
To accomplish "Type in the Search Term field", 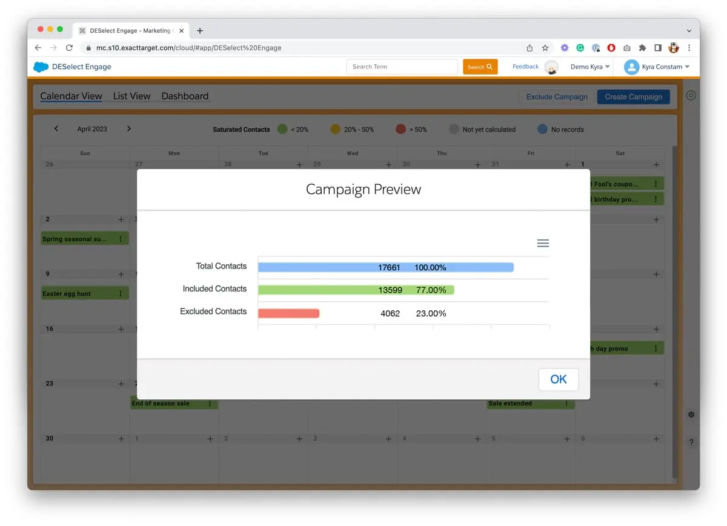I will pyautogui.click(x=402, y=67).
